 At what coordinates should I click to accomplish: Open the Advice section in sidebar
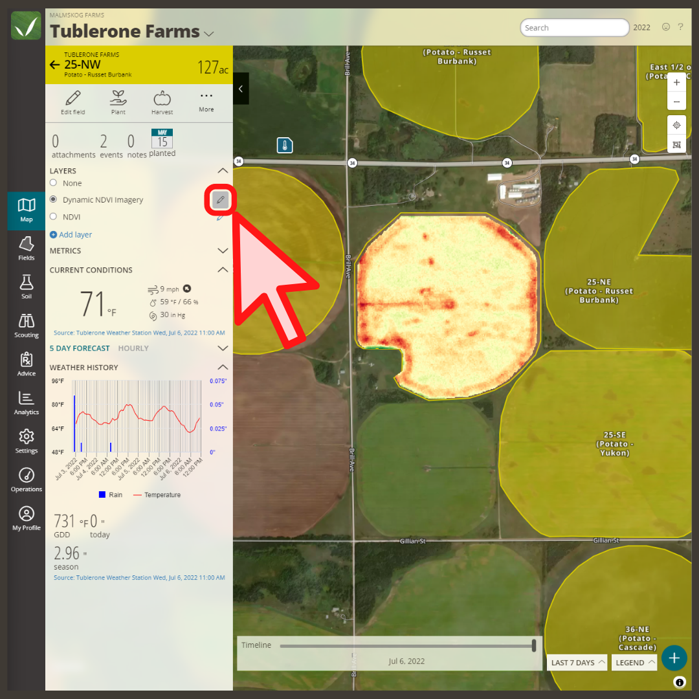(27, 364)
